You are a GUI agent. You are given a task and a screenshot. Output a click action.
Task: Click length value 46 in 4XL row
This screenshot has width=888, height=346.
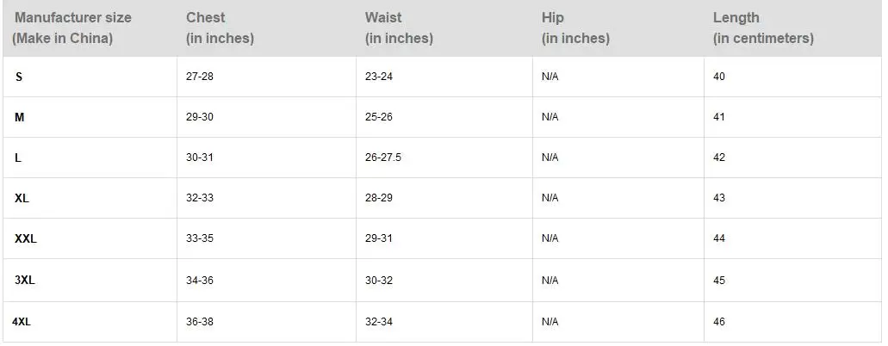tap(718, 322)
